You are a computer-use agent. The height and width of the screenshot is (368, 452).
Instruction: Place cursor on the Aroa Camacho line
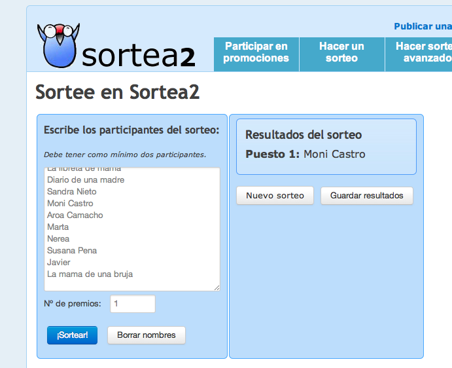click(75, 215)
